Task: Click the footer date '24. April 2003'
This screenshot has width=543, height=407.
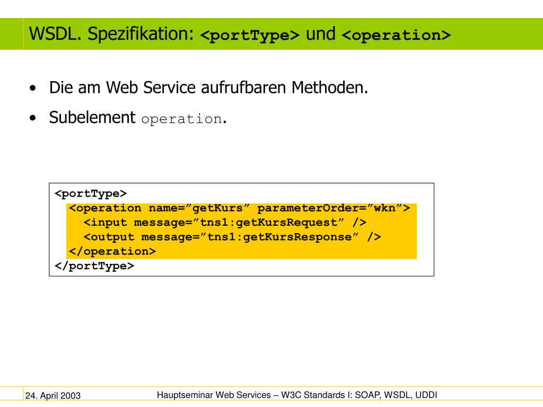Action: pyautogui.click(x=53, y=395)
